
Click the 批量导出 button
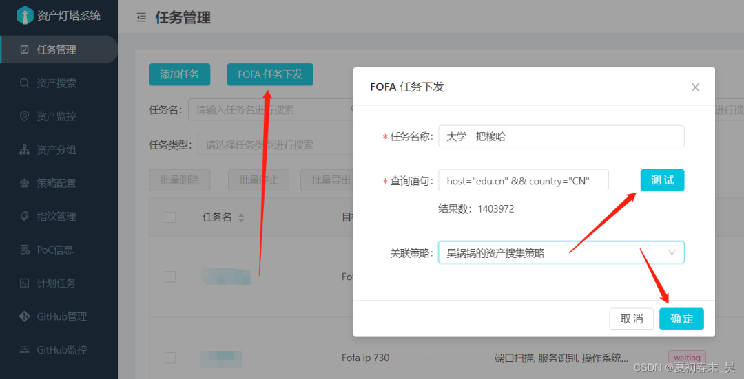click(x=327, y=180)
